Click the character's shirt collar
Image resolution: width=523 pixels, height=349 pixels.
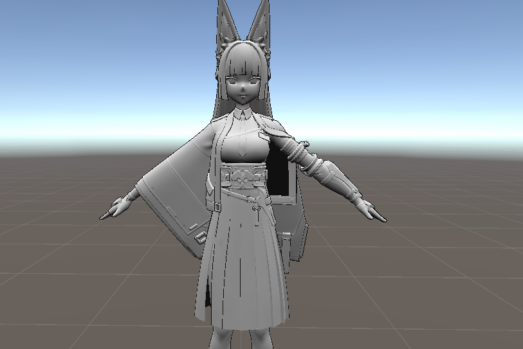(x=242, y=114)
